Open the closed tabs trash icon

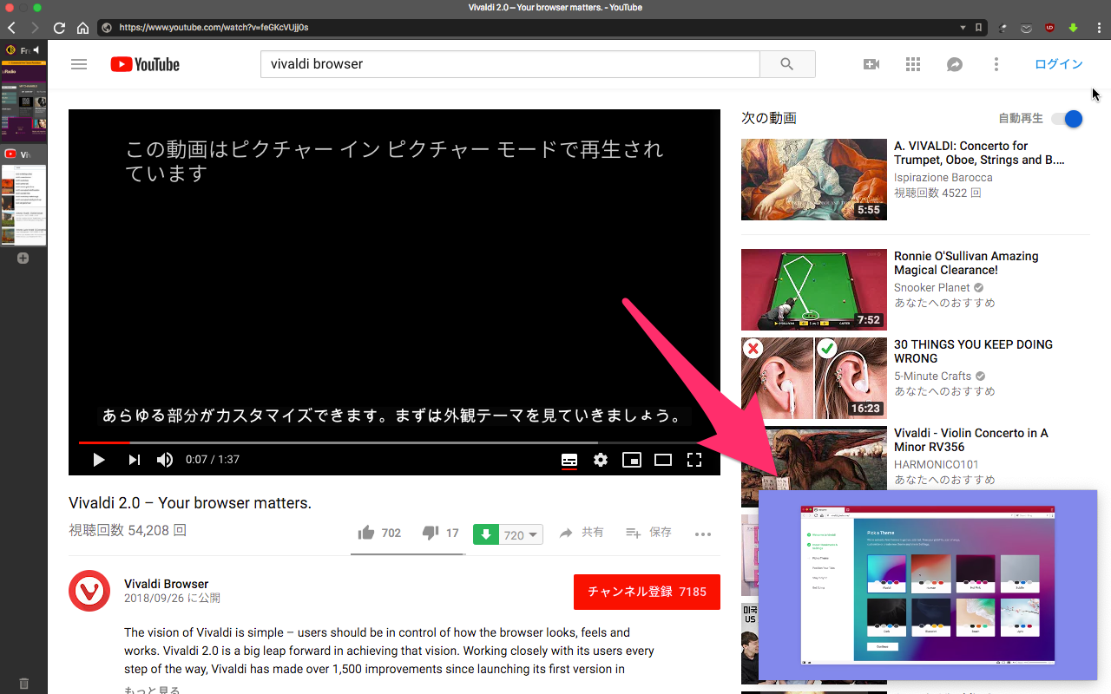23,684
